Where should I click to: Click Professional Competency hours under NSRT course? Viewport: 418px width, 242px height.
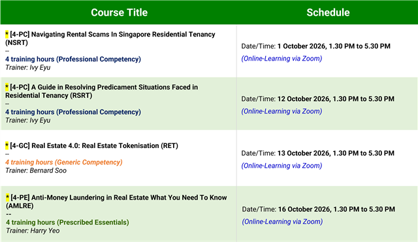pyautogui.click(x=73, y=59)
